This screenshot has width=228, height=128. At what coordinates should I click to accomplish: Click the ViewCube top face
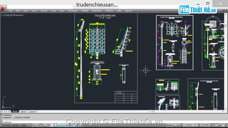click(213, 24)
